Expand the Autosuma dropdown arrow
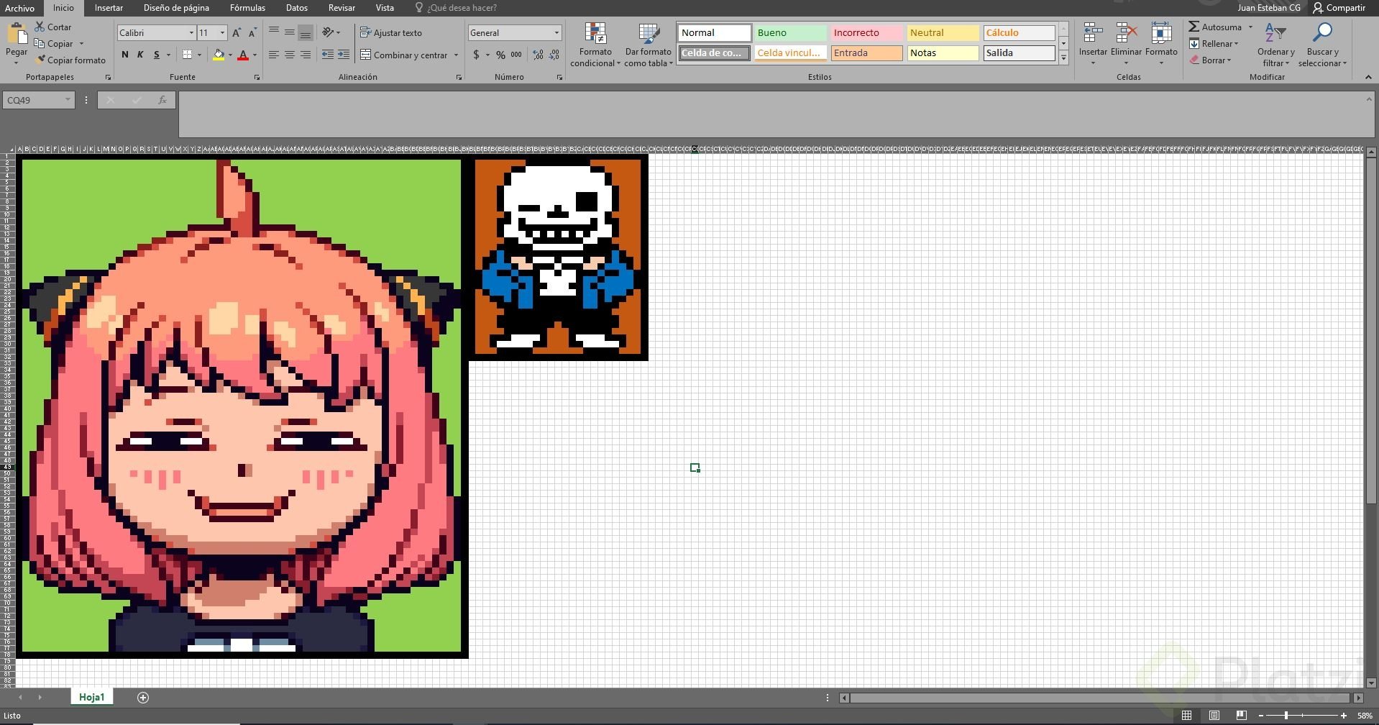The image size is (1379, 725). click(1250, 27)
